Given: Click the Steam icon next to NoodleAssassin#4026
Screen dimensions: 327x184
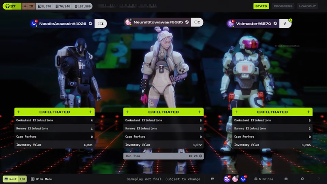Looking at the screenshot, I should [x=90, y=23].
